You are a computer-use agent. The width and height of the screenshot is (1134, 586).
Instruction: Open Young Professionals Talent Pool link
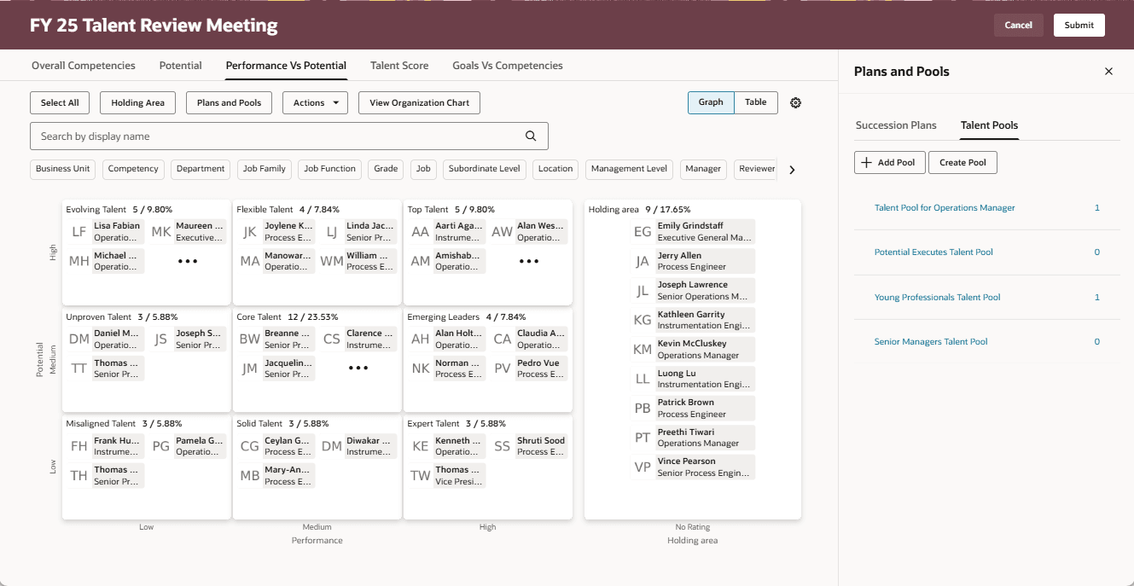tap(937, 298)
